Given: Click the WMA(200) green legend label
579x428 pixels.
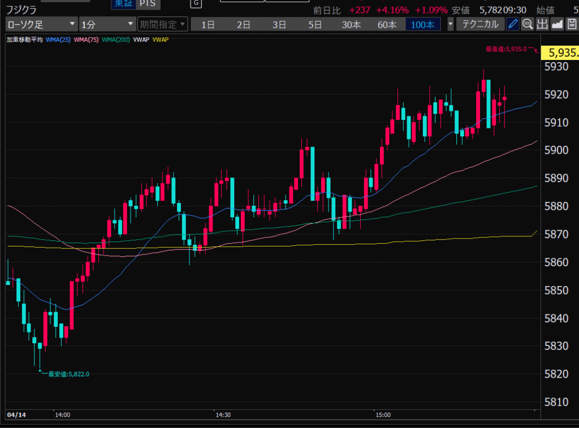Looking at the screenshot, I should tap(116, 40).
